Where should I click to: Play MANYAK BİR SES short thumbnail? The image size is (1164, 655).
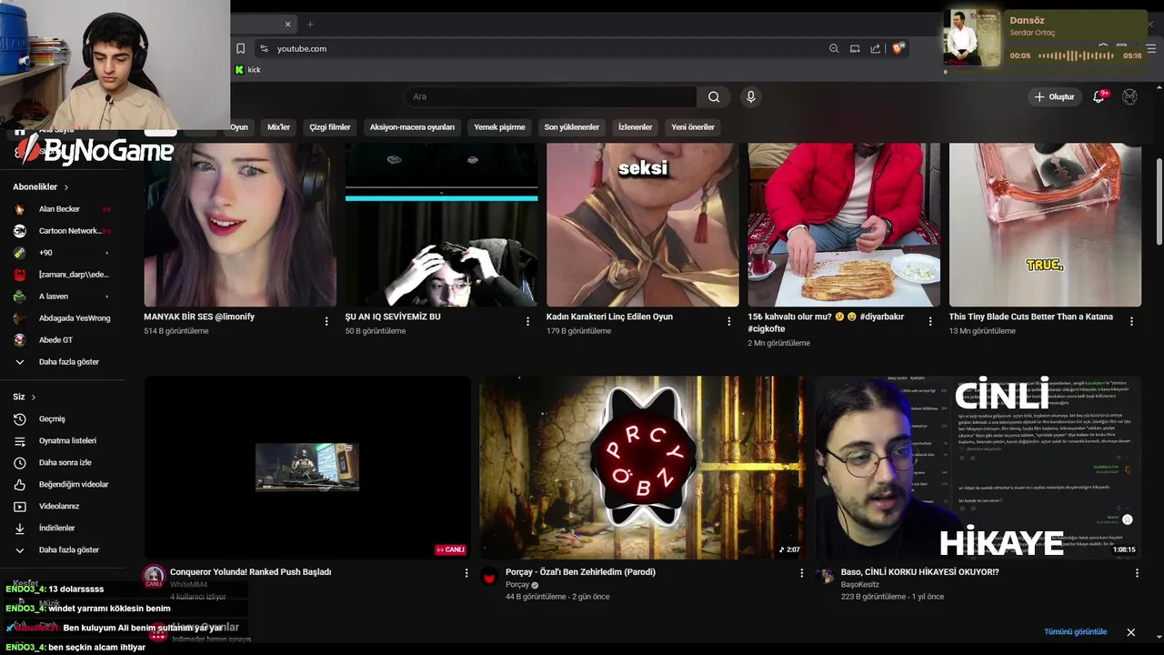[x=240, y=225]
